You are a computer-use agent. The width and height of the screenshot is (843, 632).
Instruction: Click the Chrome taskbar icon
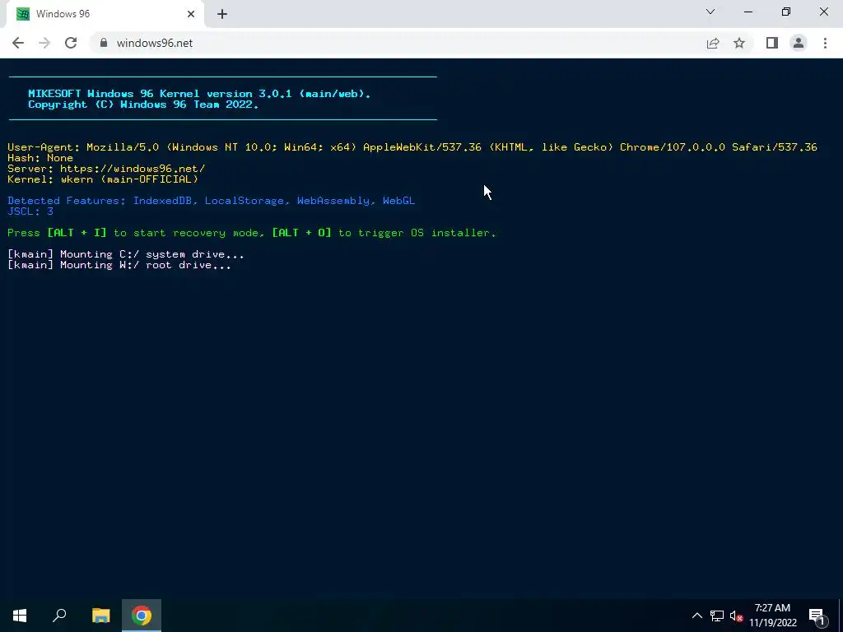click(142, 616)
